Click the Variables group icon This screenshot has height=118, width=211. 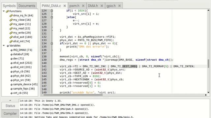tap(8, 46)
